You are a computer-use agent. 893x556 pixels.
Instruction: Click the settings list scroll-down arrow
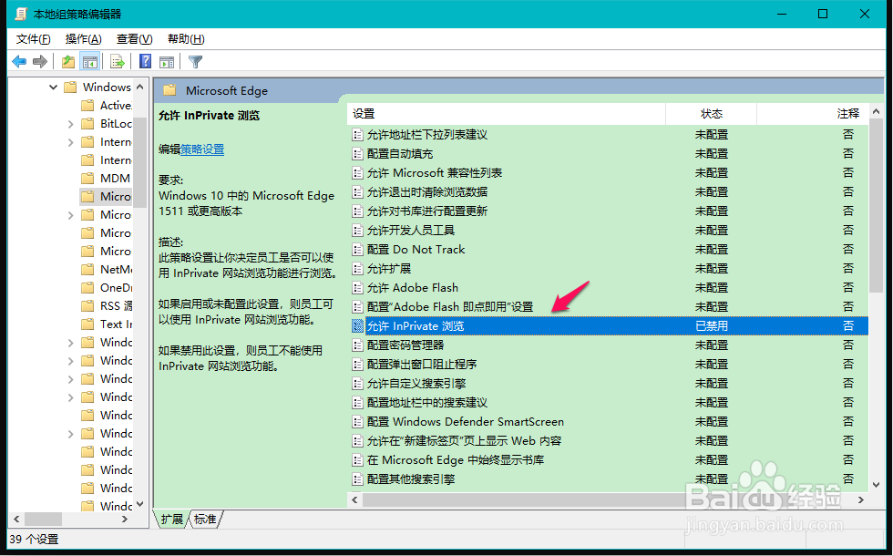[x=876, y=485]
